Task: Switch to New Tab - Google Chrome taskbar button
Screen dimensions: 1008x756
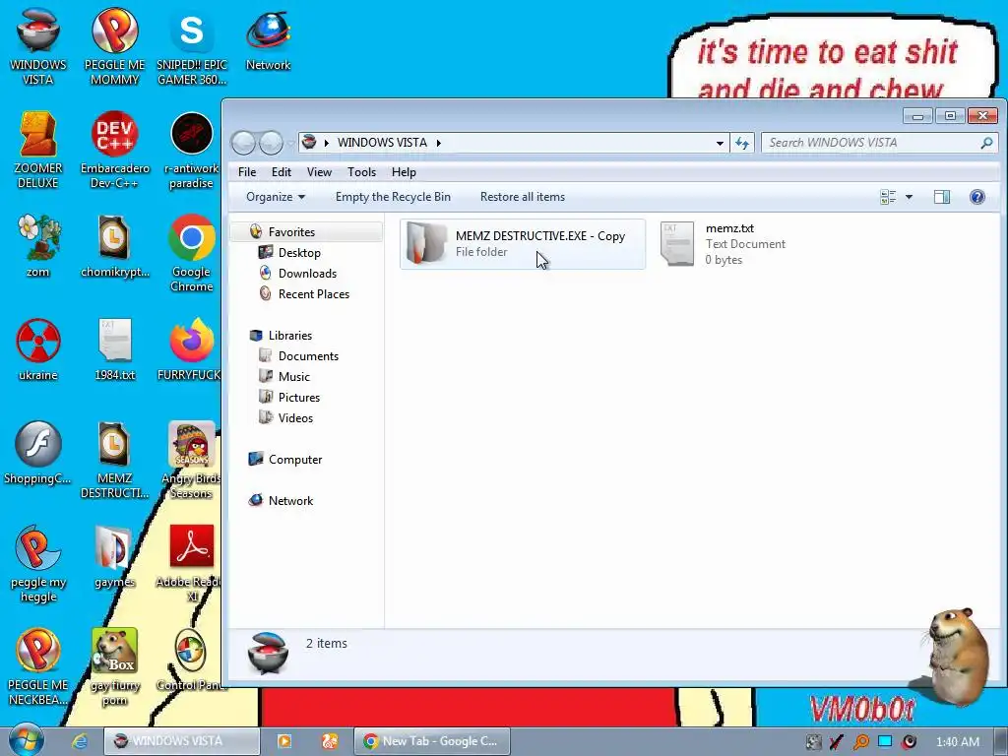Action: [x=431, y=741]
